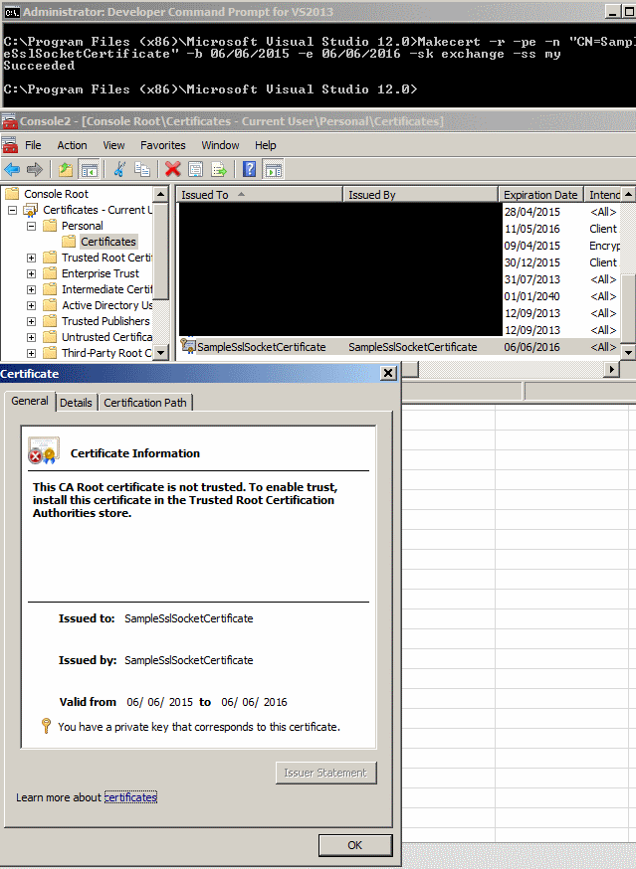Click the Encryp purpose cell for 09/04/2015
Image resolution: width=636 pixels, height=869 pixels.
pyautogui.click(x=604, y=246)
